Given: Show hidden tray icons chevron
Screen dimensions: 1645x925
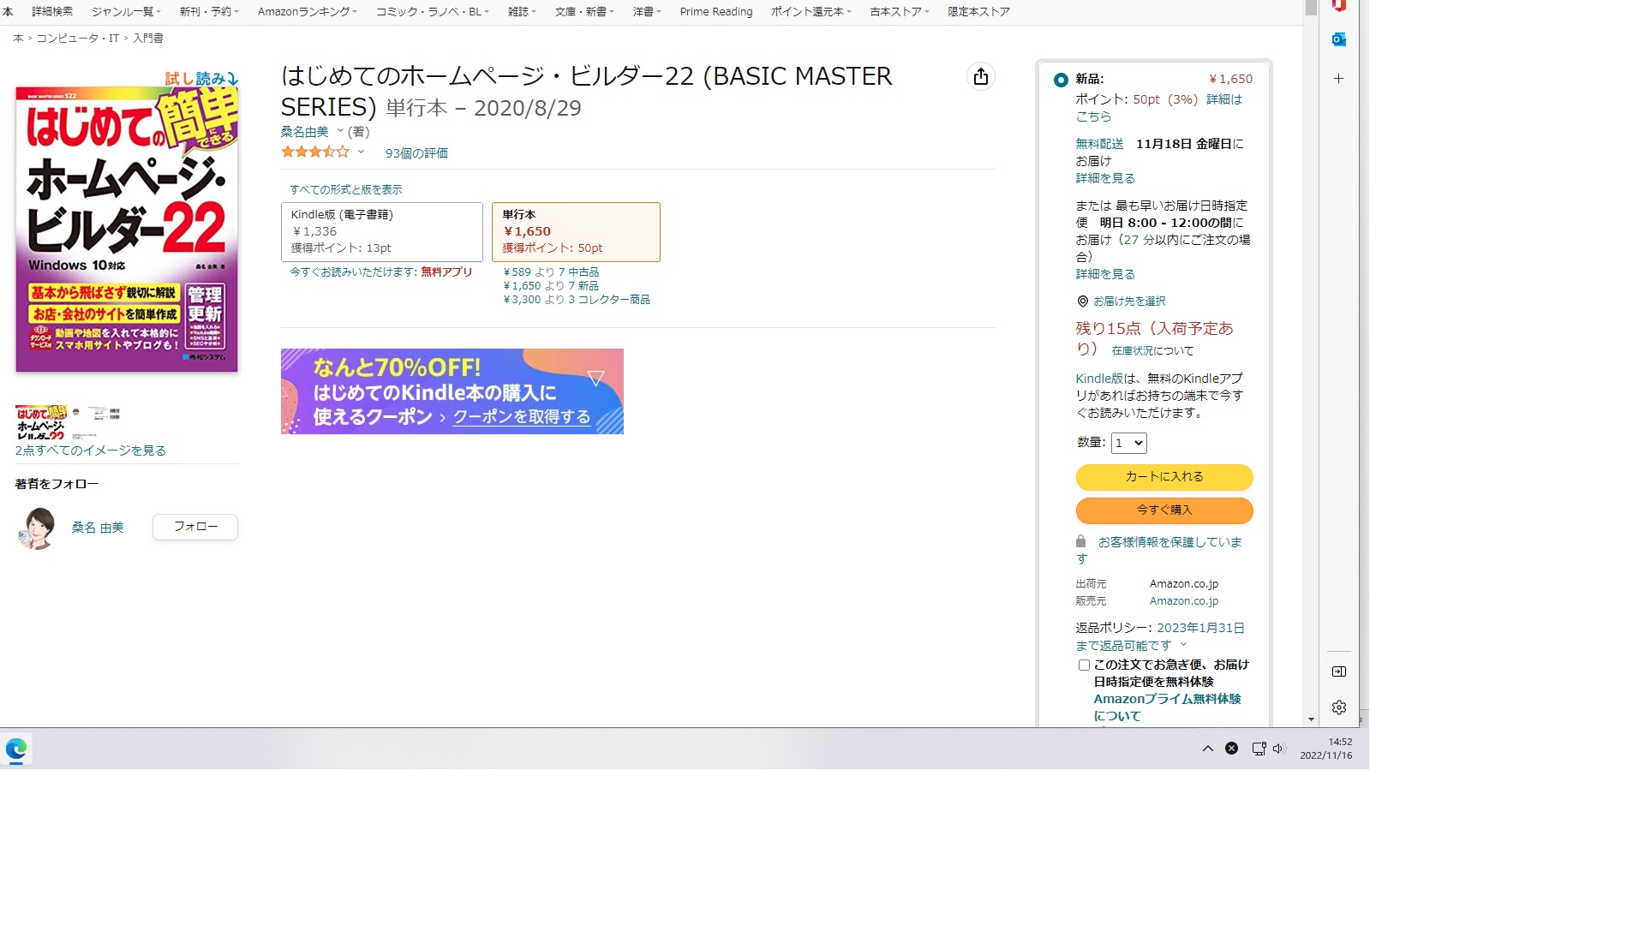Looking at the screenshot, I should point(1208,749).
